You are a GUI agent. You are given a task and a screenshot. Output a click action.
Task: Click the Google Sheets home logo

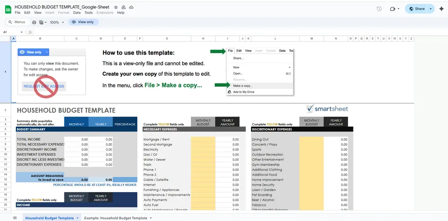[8, 10]
